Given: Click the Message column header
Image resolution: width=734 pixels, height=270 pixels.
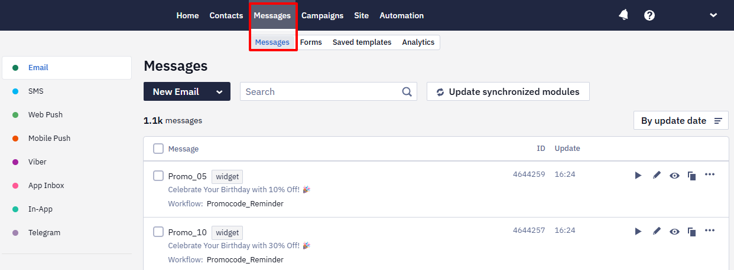Looking at the screenshot, I should [183, 149].
